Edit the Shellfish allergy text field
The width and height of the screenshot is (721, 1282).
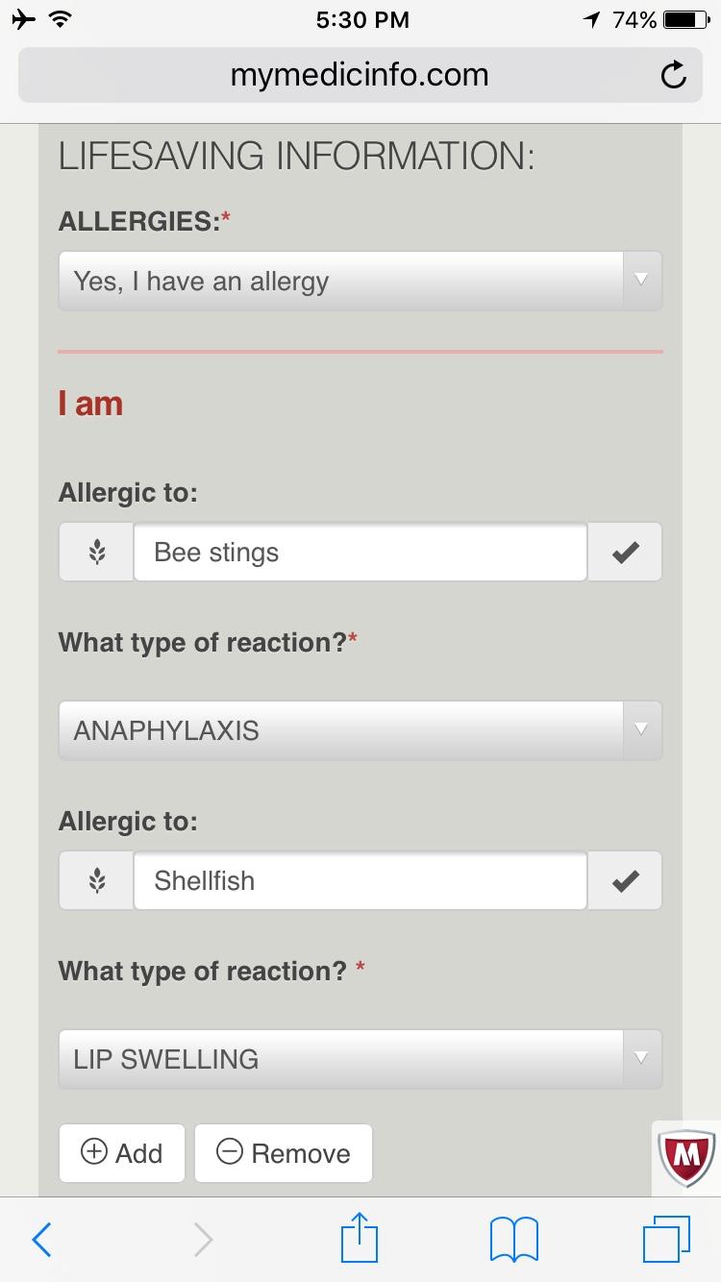click(x=360, y=879)
